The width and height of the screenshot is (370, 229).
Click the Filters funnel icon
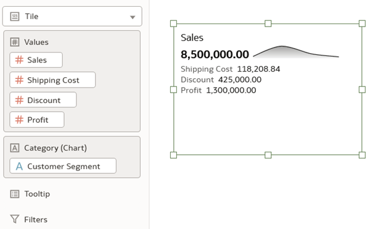(15, 219)
